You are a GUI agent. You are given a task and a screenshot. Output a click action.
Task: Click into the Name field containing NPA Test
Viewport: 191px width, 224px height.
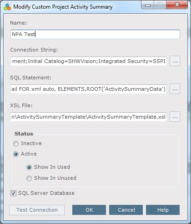95,34
